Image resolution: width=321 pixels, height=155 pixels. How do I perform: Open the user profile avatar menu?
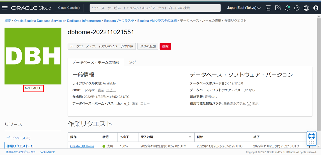pos(316,8)
